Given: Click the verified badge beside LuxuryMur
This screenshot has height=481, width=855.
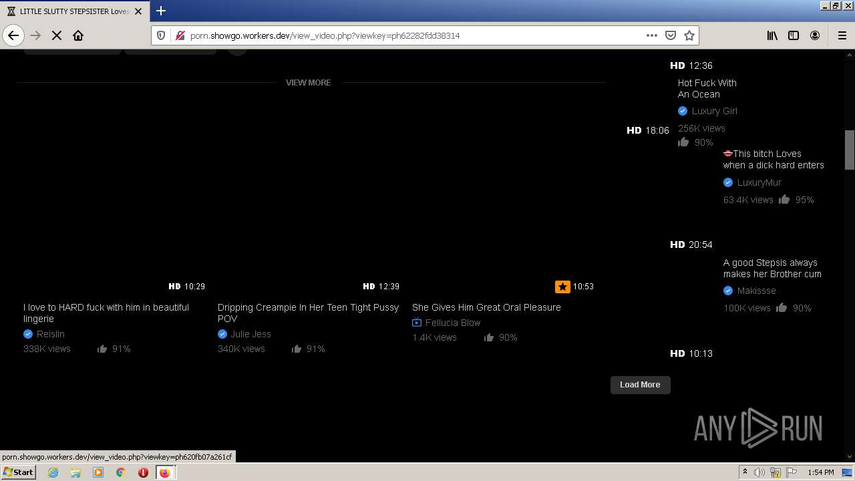Looking at the screenshot, I should pos(728,182).
